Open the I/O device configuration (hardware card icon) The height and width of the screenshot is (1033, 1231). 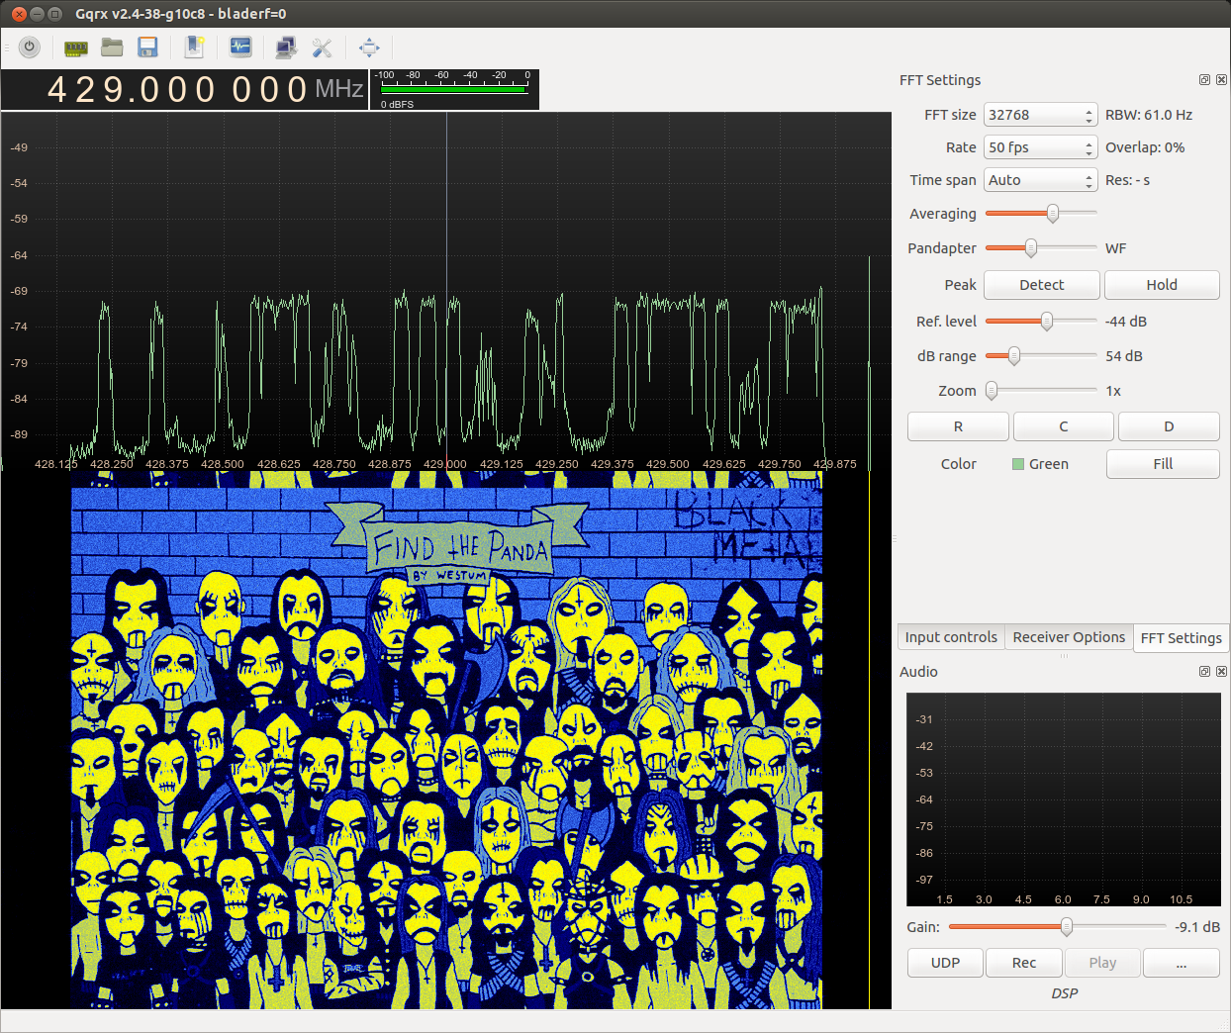click(x=75, y=47)
